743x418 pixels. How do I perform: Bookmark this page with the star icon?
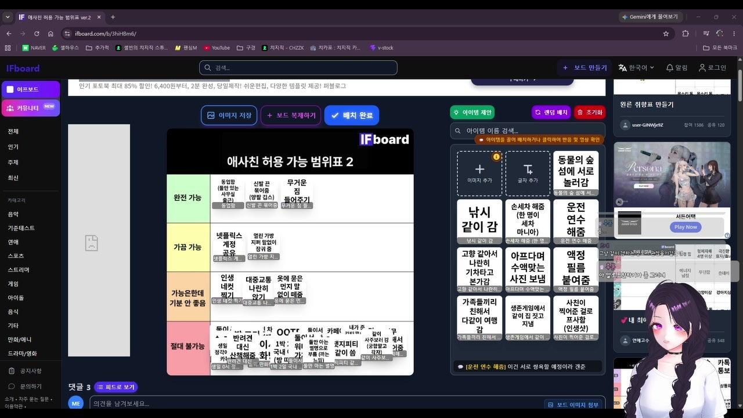(666, 34)
